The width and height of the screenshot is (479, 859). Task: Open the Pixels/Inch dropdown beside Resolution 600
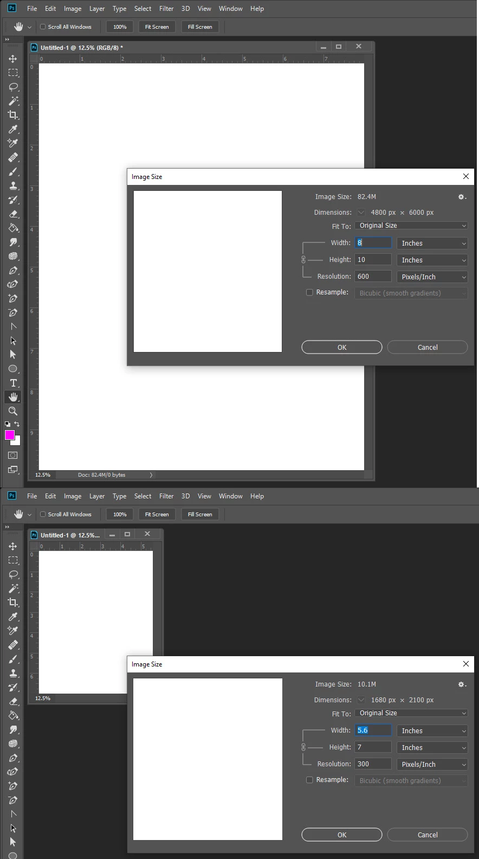tap(432, 277)
